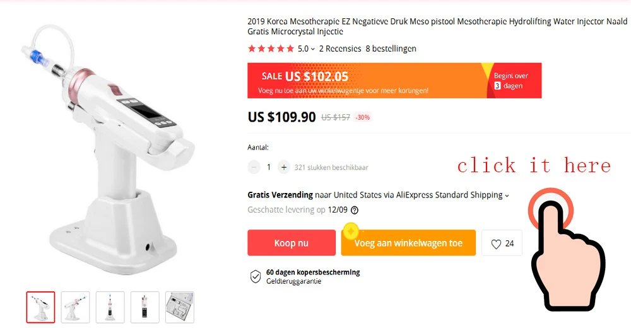The height and width of the screenshot is (328, 631).
Task: Select the fifth thumbnail of package case
Action: [x=179, y=307]
